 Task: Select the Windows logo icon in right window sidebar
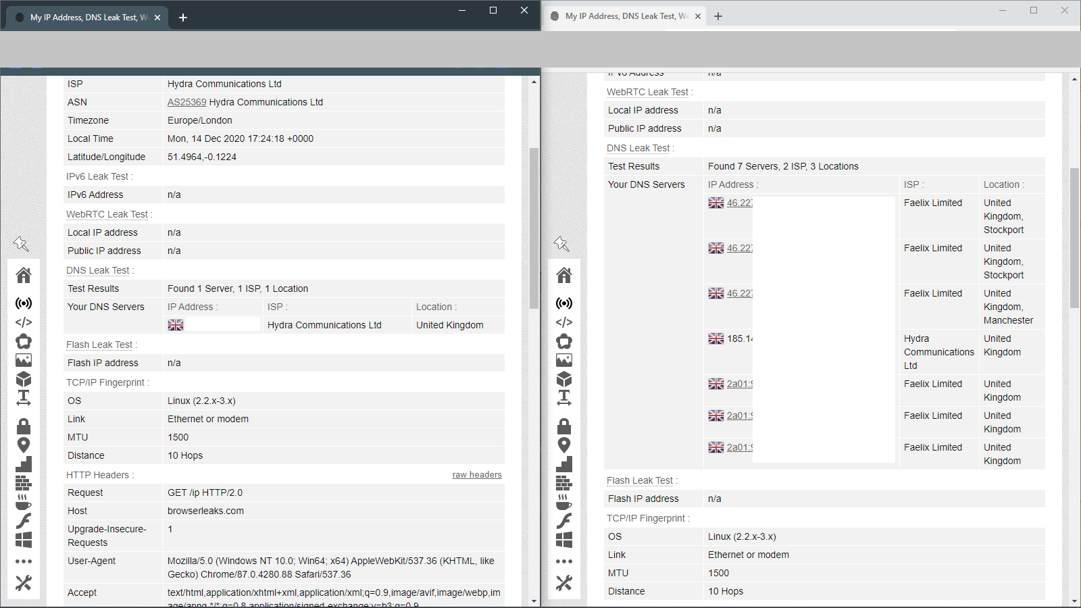564,540
